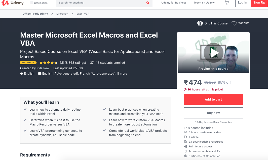Screen dimensions: 268x160
Task: Click the speech bubble language icon
Action: click(x=22, y=74)
